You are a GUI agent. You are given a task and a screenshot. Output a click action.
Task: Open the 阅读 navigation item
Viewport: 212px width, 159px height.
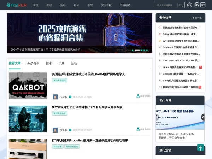pyautogui.click(x=49, y=5)
